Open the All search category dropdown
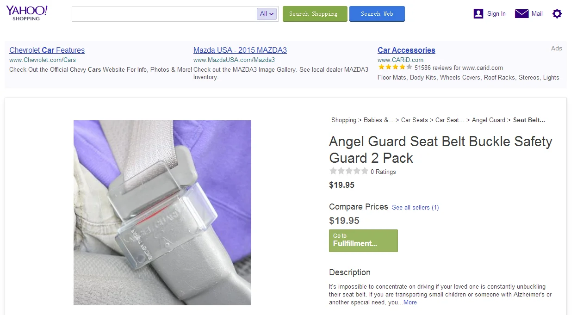The height and width of the screenshot is (315, 577). coord(267,14)
